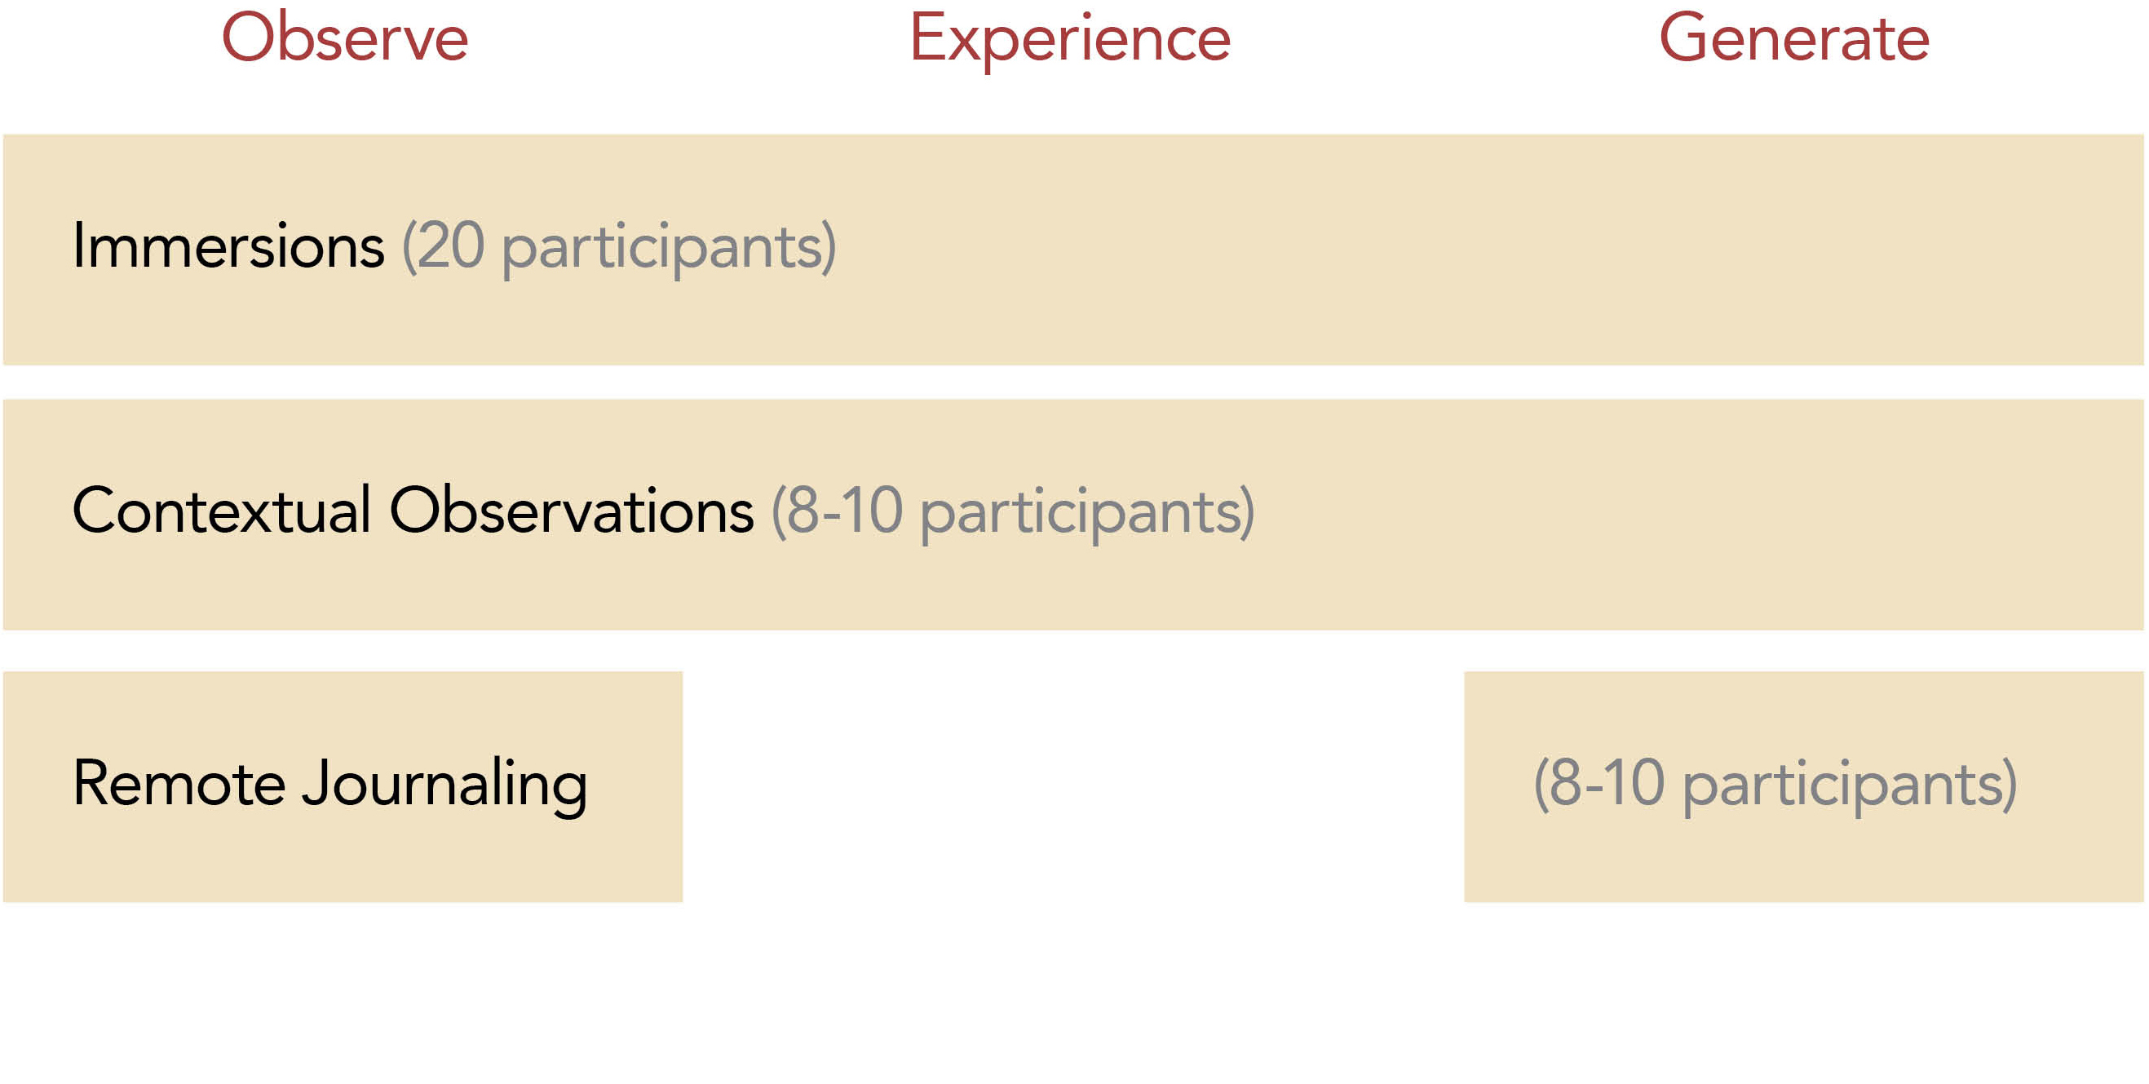2149x1084 pixels.
Task: Click the Immersions label text
Action: click(x=228, y=247)
